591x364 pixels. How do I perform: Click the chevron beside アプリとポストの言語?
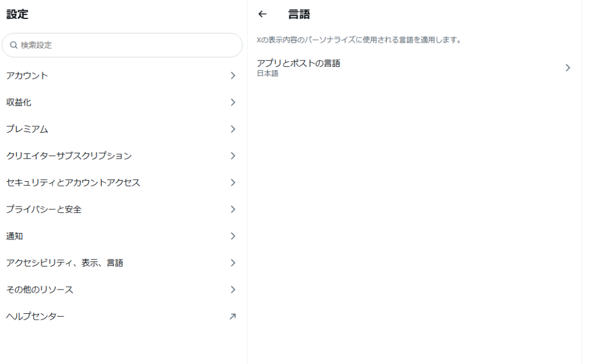pos(567,67)
